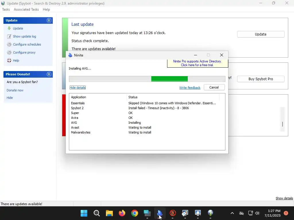
Task: Select the Malwarebytes row
Action: tap(147, 132)
